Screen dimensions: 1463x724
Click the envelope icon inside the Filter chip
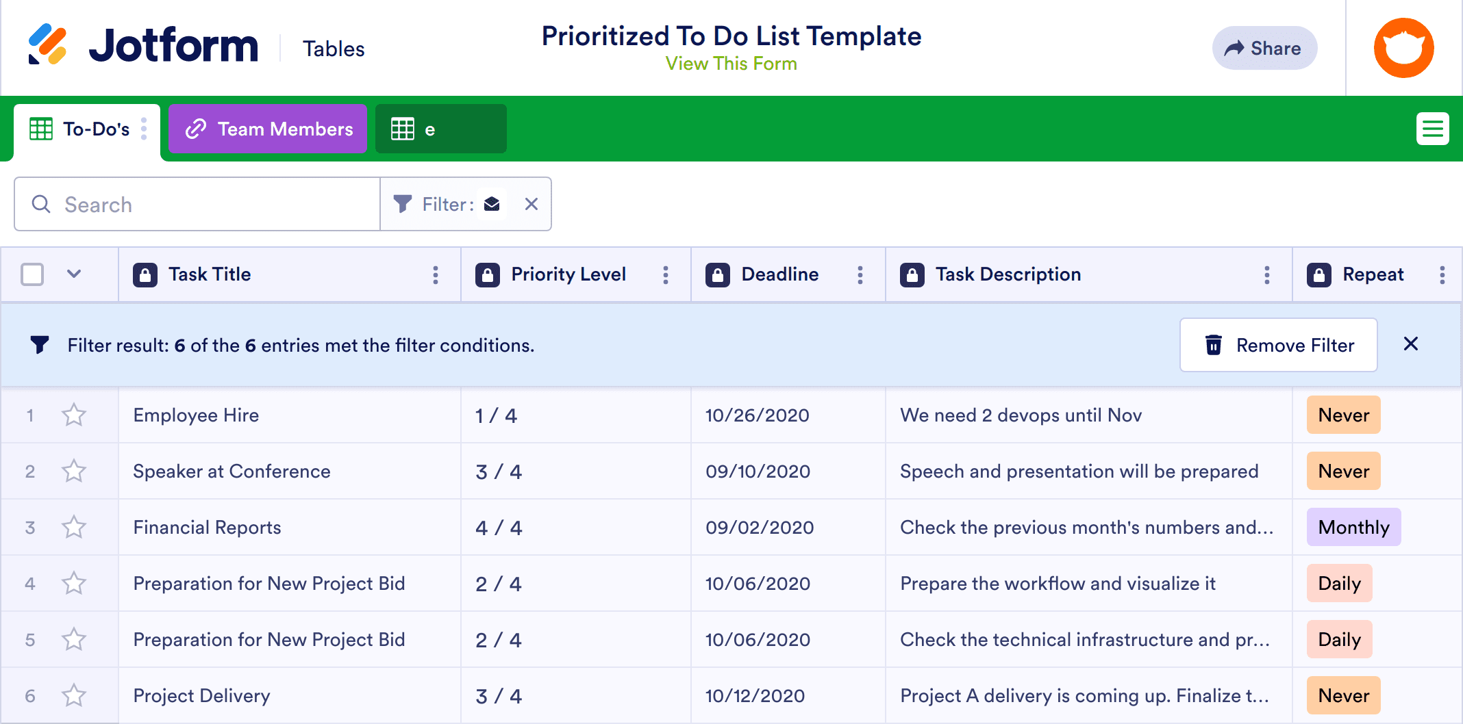[492, 204]
